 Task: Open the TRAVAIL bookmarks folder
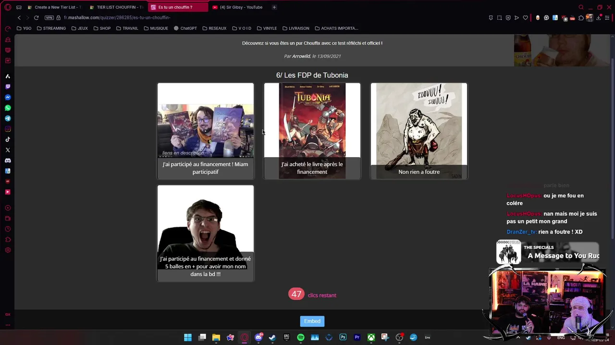coord(127,28)
